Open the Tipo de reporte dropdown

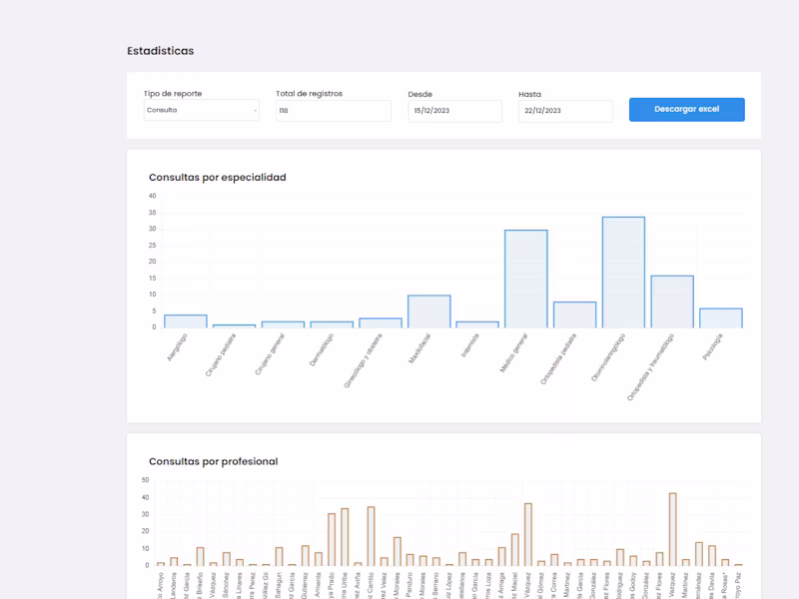tap(201, 111)
